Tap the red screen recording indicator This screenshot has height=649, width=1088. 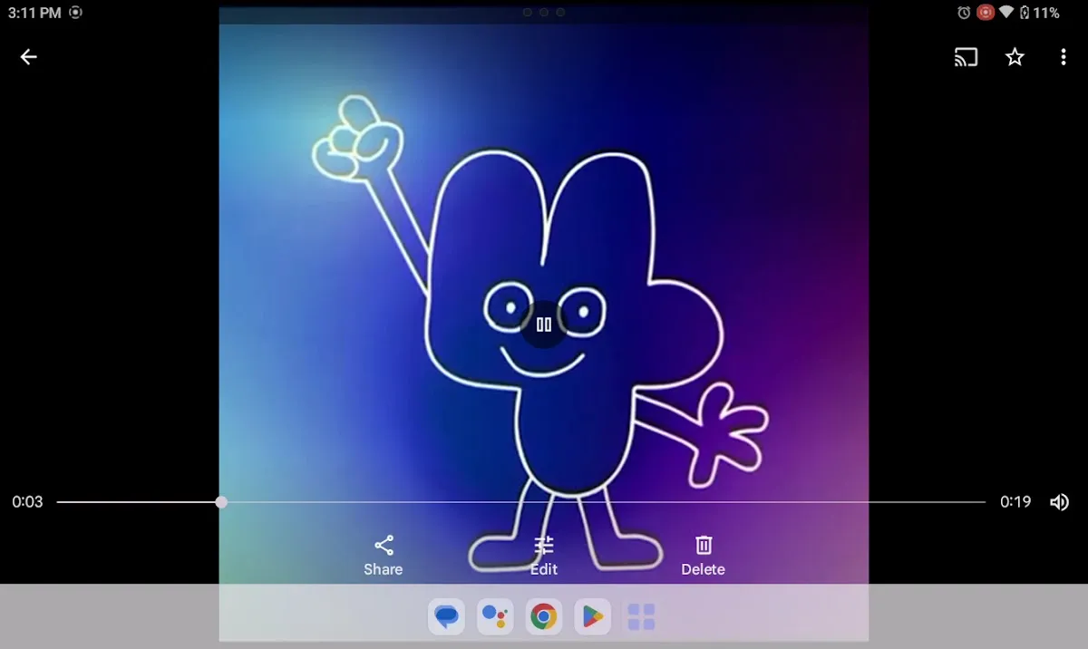(986, 13)
